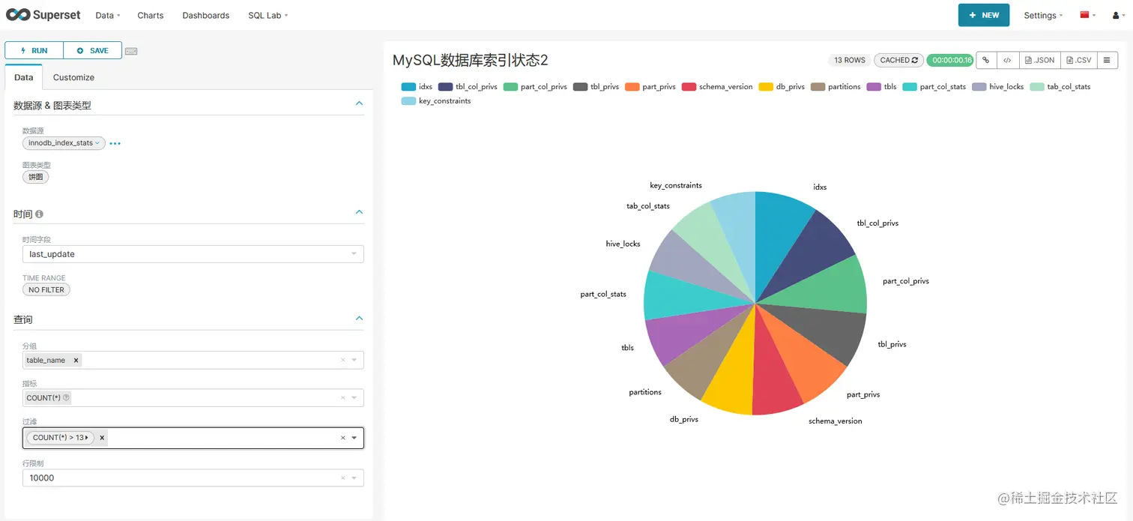Screen dimensions: 1133x521
Task: Switch to the Customize tab
Action: tap(73, 77)
